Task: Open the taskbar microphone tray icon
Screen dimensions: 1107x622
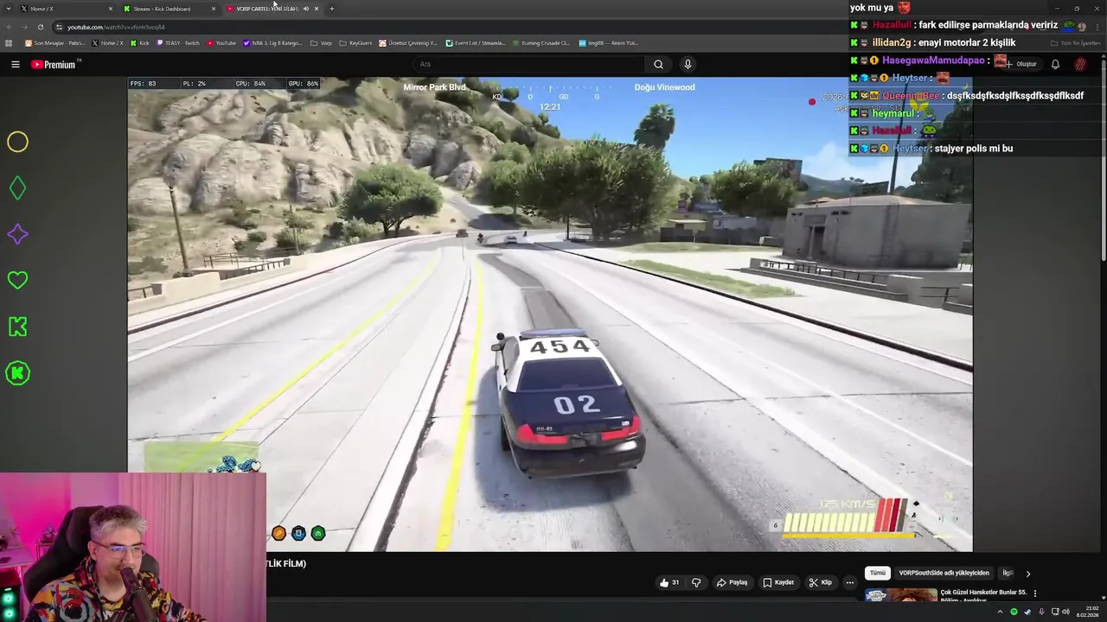Action: coord(1041,612)
